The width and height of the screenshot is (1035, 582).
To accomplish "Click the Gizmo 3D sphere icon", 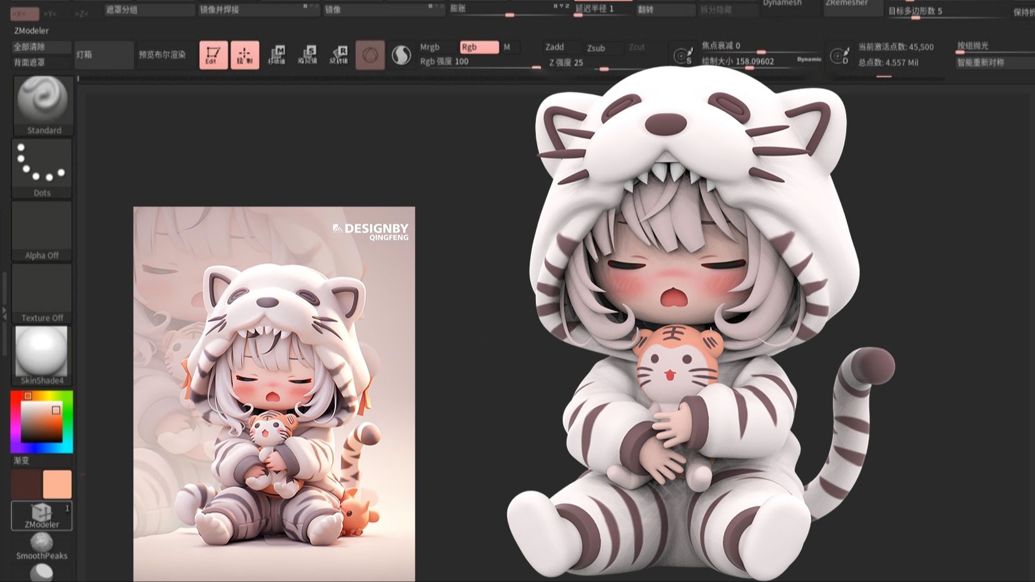I will (x=370, y=55).
